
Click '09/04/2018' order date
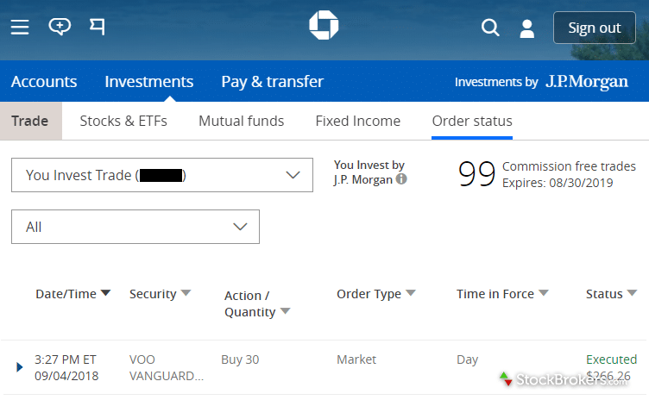pos(66,376)
